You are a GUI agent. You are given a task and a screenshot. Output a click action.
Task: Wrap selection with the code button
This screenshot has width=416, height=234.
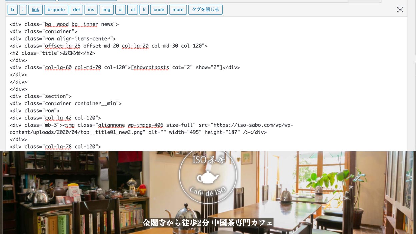coord(159,10)
